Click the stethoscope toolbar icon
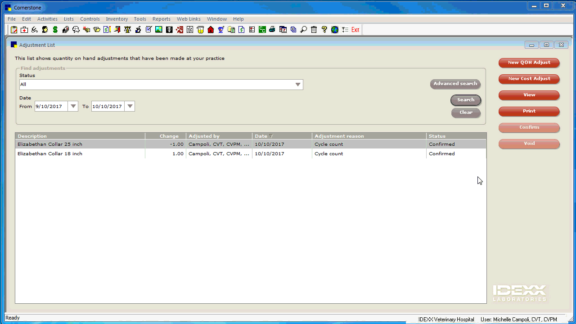Screen dimensions: 576x324 pos(35,30)
